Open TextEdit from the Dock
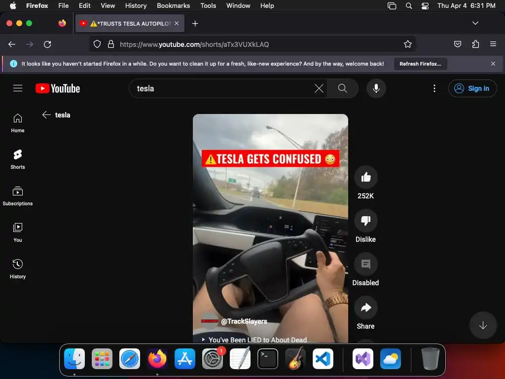This screenshot has width=505, height=379. coord(240,359)
